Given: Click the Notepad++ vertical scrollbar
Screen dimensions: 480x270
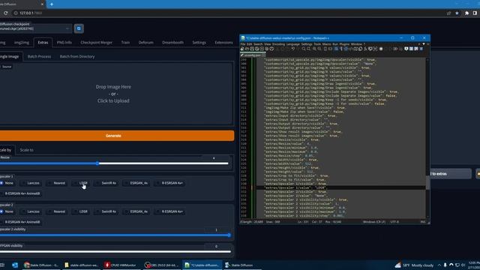Looking at the screenshot, I should tap(427, 138).
